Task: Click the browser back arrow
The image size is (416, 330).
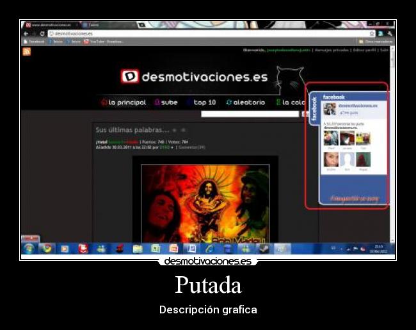Action: [26, 33]
